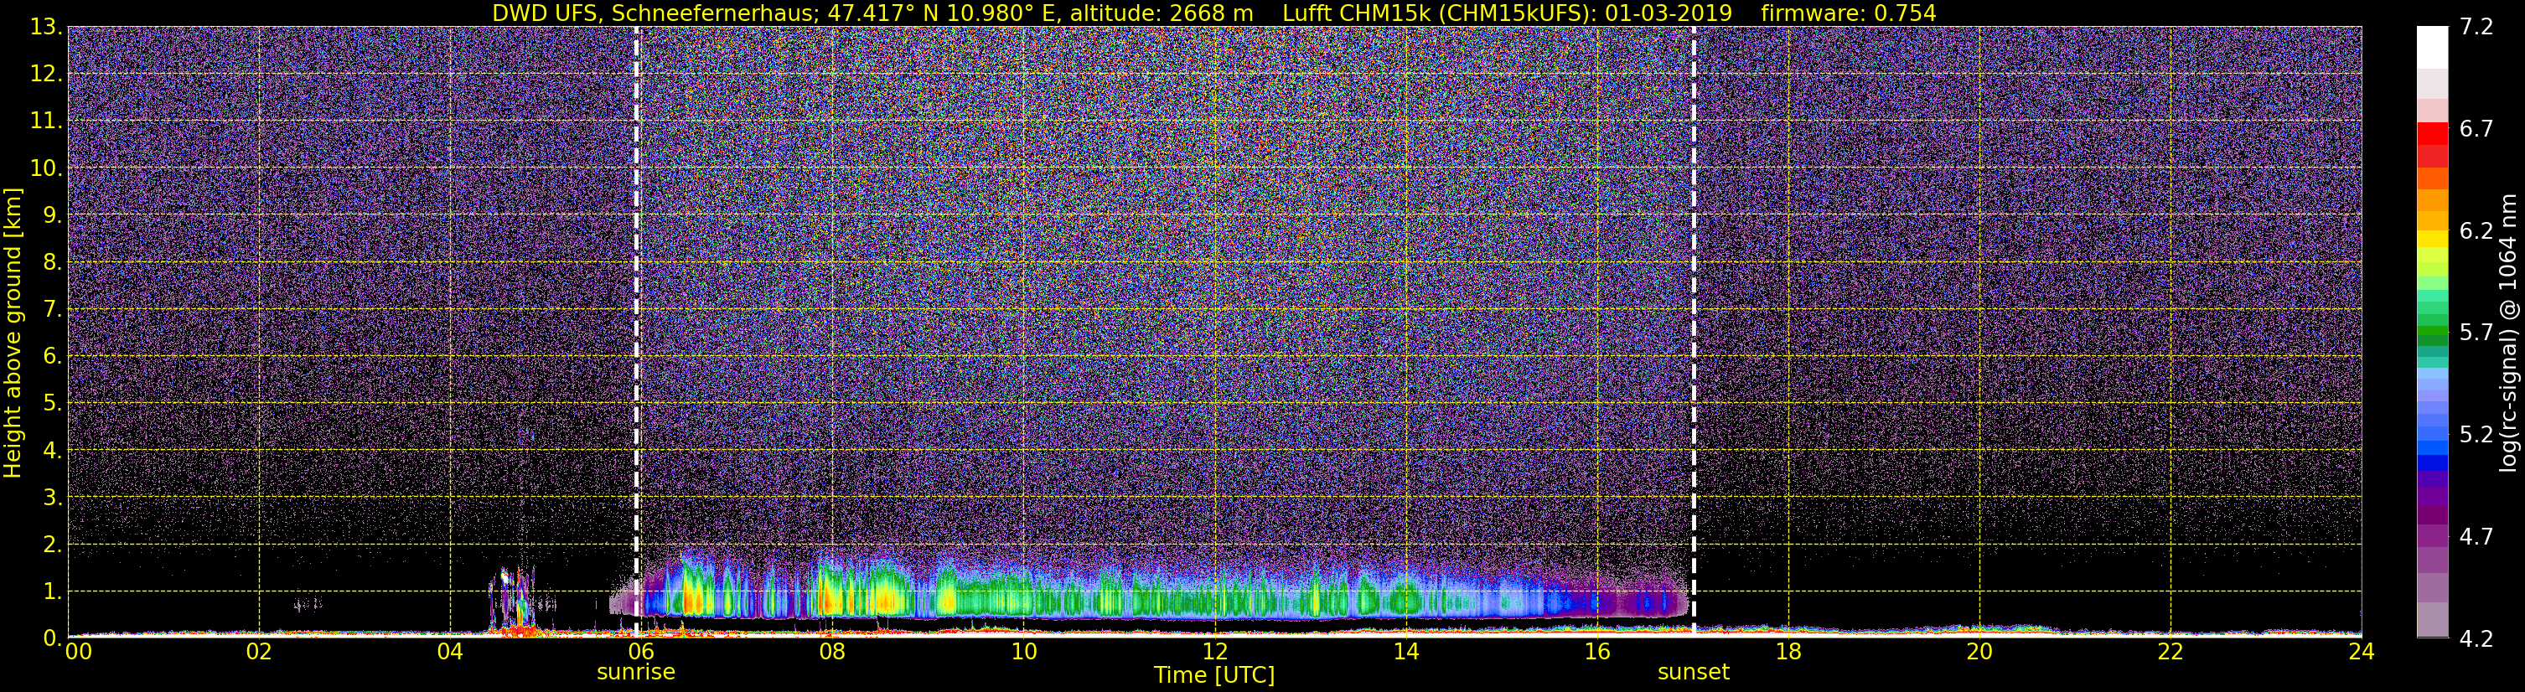Click the plot title 'DWD UFS, Schneefernerhaus'
Screen dimensions: 2525x692
[657, 13]
